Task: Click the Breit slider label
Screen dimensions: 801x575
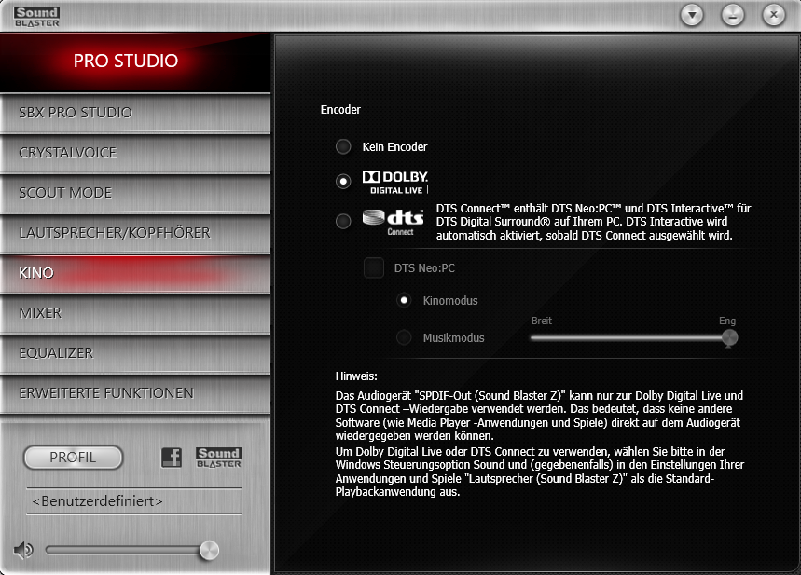Action: coord(542,321)
